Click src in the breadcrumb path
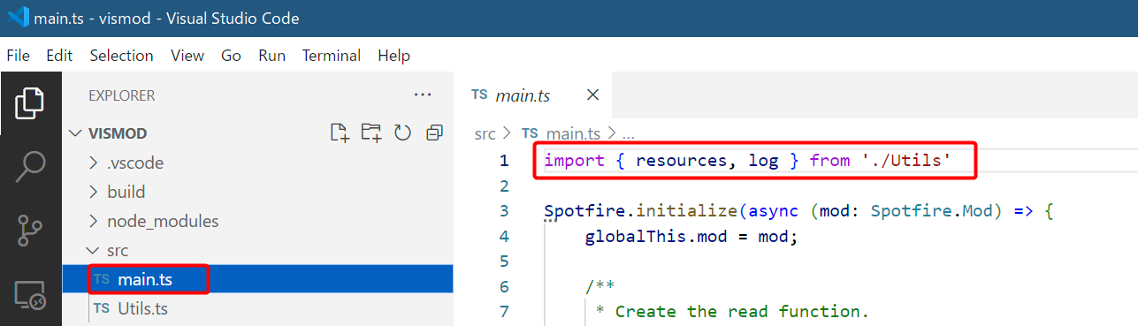Image resolution: width=1138 pixels, height=326 pixels. (485, 133)
